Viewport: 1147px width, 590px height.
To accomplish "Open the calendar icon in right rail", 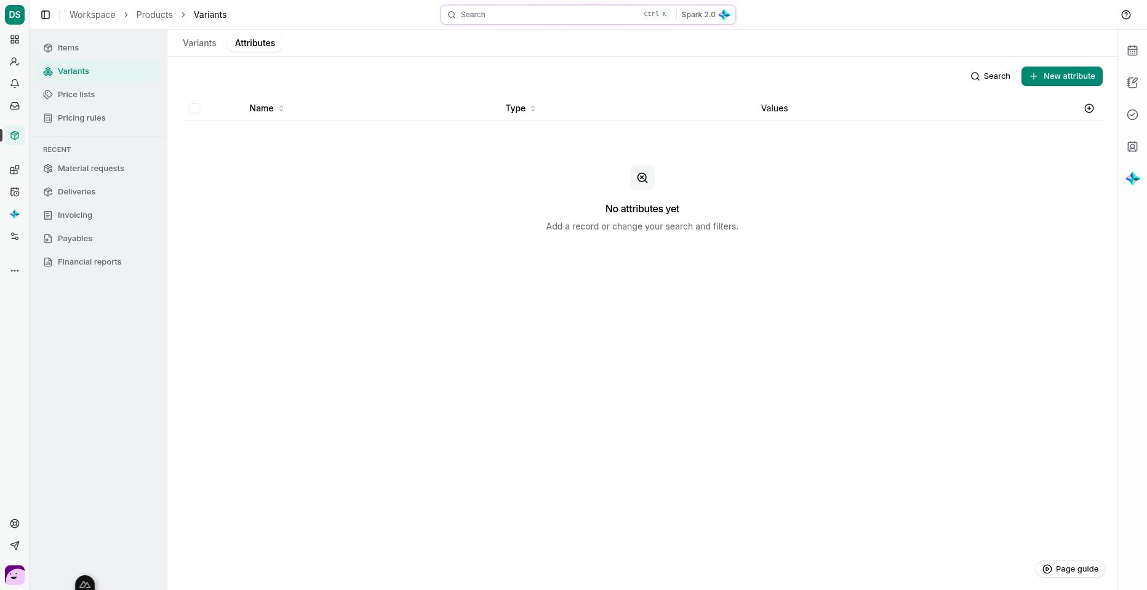I will 1132,50.
